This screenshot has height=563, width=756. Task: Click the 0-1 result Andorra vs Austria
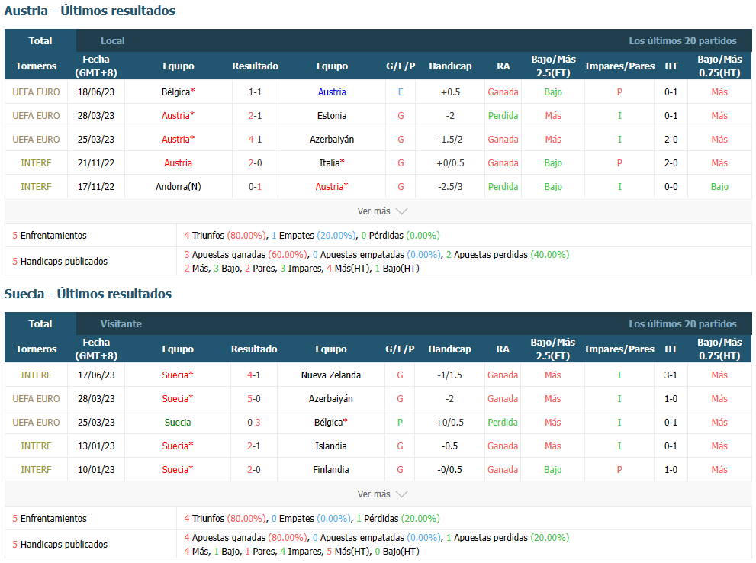click(x=255, y=187)
